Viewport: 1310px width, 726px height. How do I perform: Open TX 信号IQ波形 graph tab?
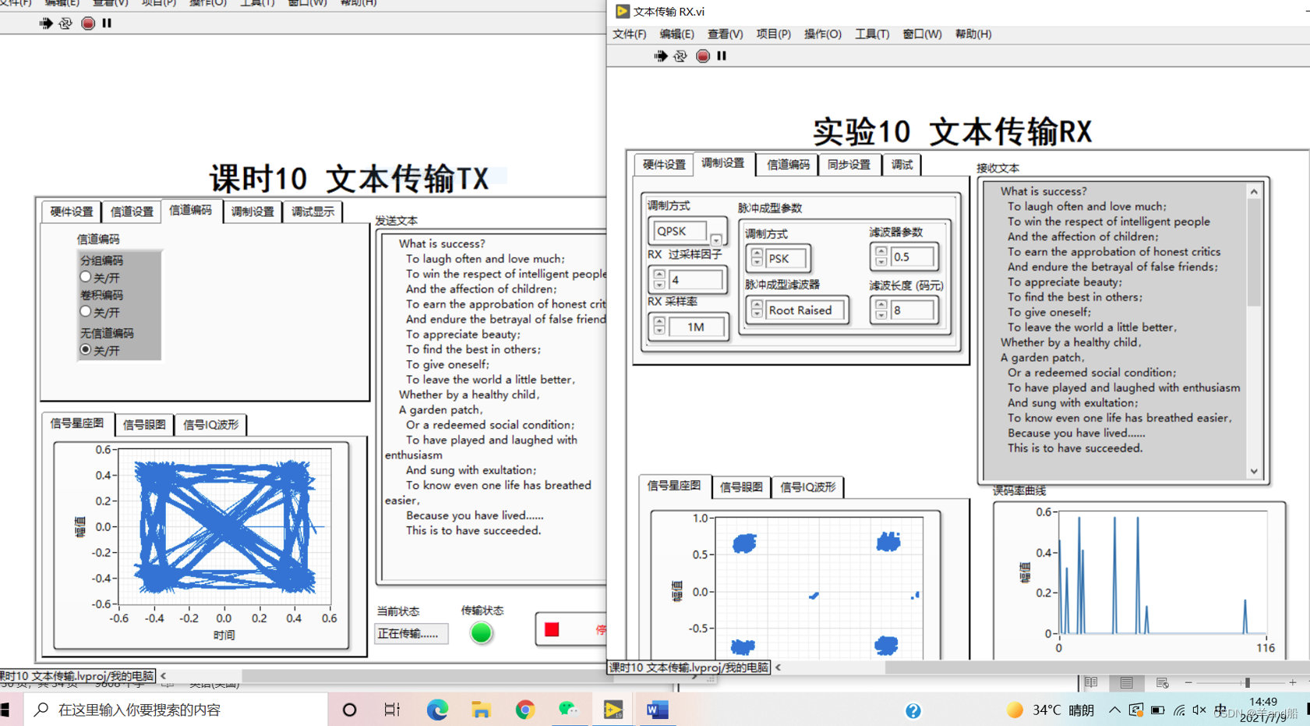point(210,424)
